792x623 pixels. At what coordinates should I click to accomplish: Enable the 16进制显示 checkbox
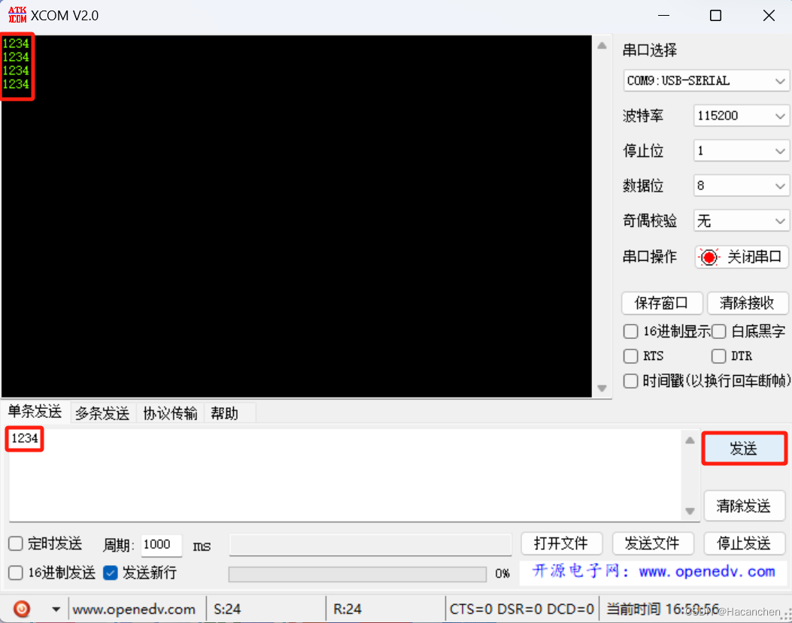point(630,331)
